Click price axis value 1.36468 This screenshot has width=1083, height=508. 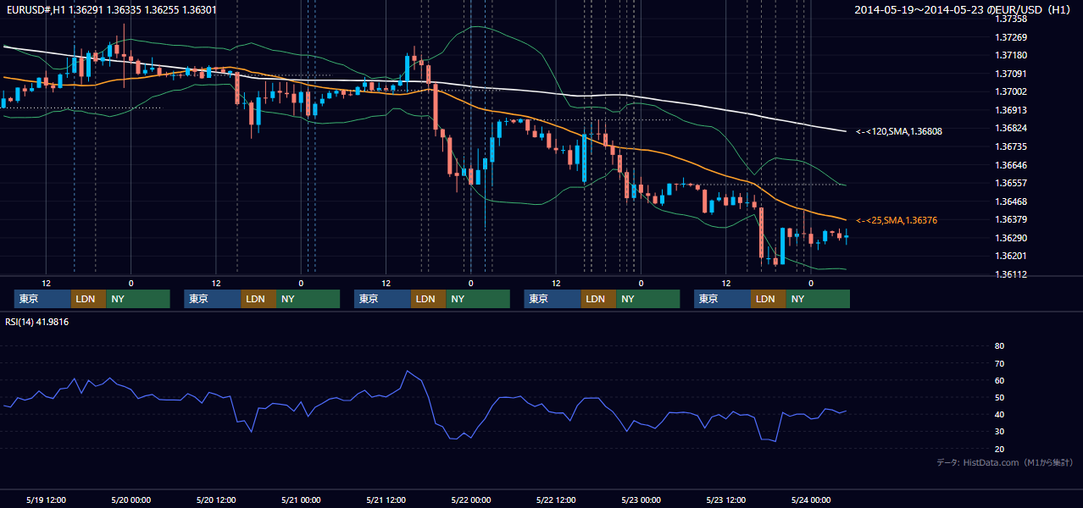pos(1011,202)
